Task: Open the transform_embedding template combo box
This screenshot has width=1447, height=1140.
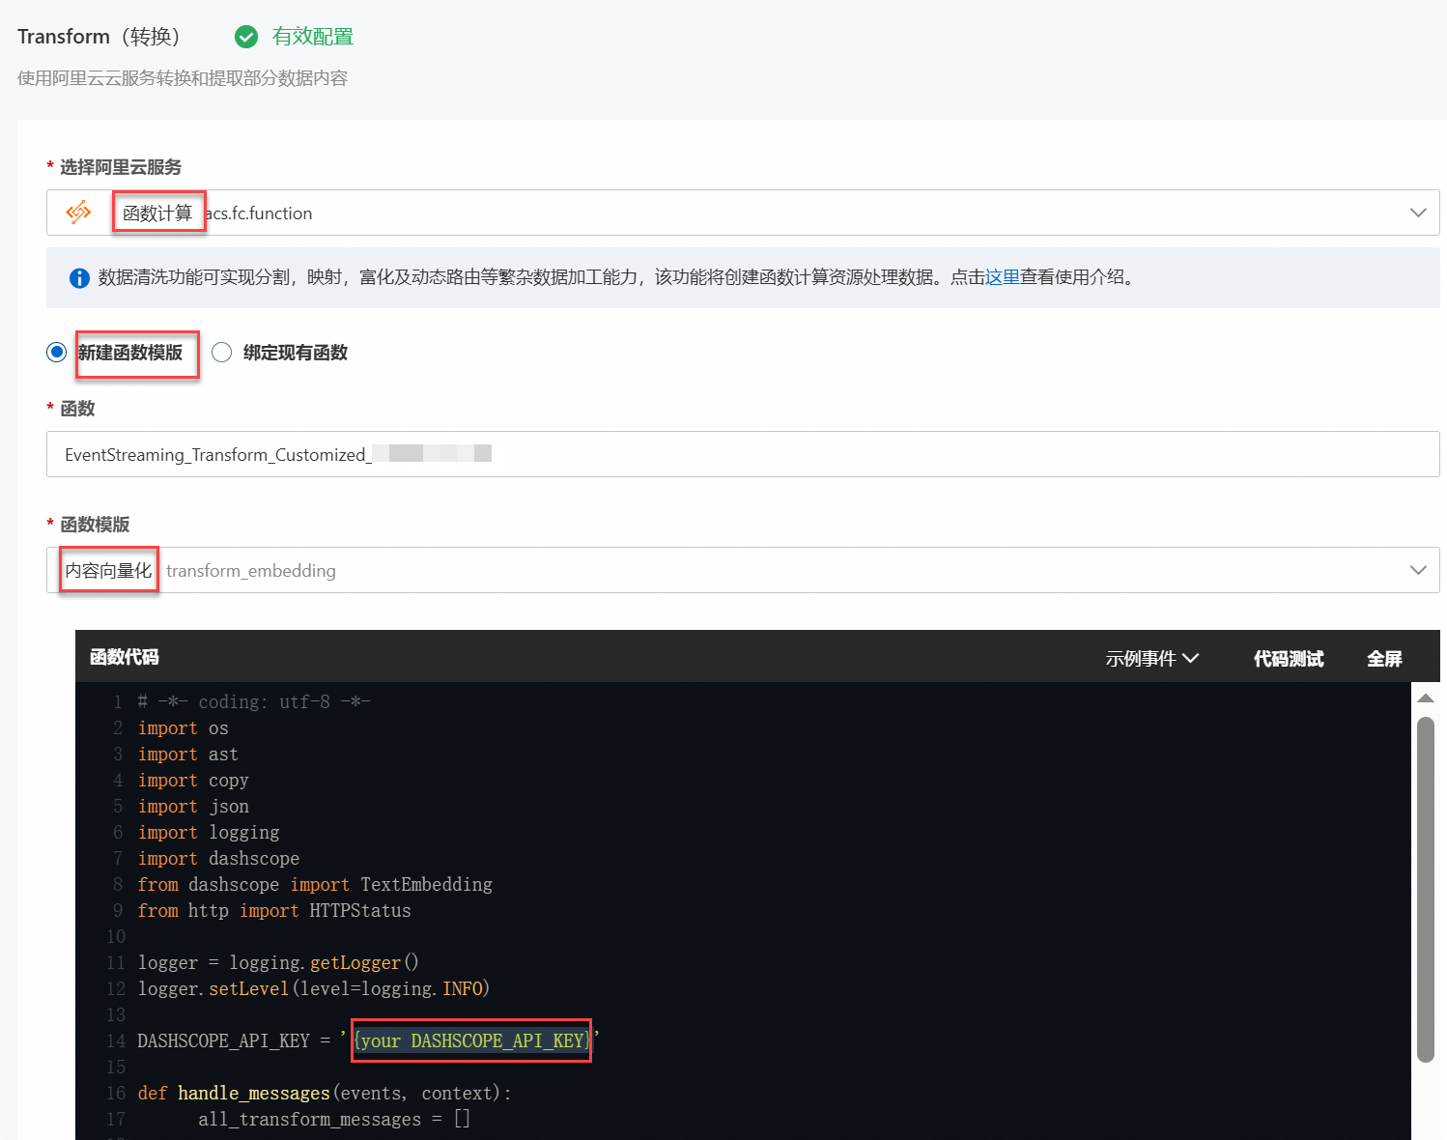Action: 743,570
